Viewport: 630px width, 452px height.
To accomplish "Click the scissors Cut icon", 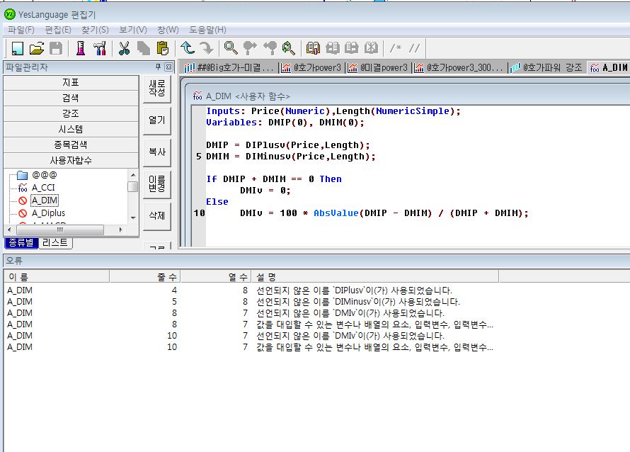I will coord(124,48).
